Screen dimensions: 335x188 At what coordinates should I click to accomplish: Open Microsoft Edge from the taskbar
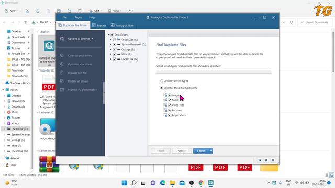[163, 183]
